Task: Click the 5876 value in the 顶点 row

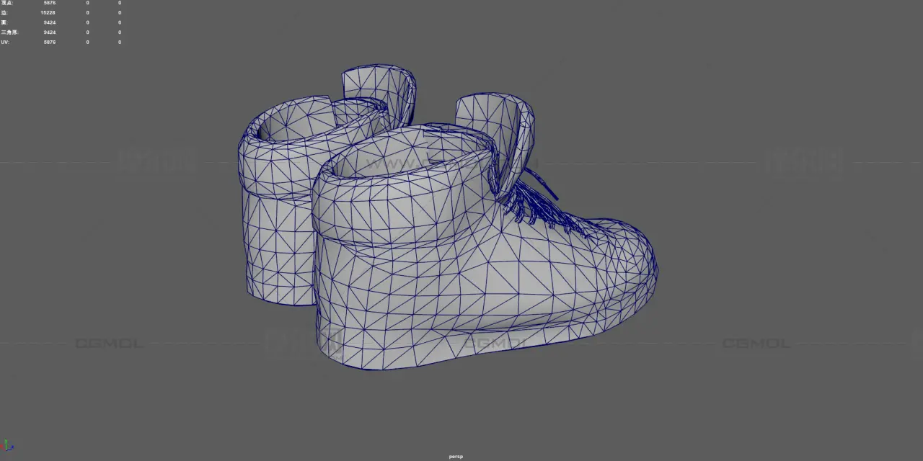Action: click(49, 3)
